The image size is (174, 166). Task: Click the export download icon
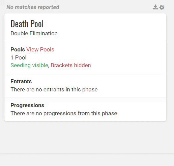[155, 7]
